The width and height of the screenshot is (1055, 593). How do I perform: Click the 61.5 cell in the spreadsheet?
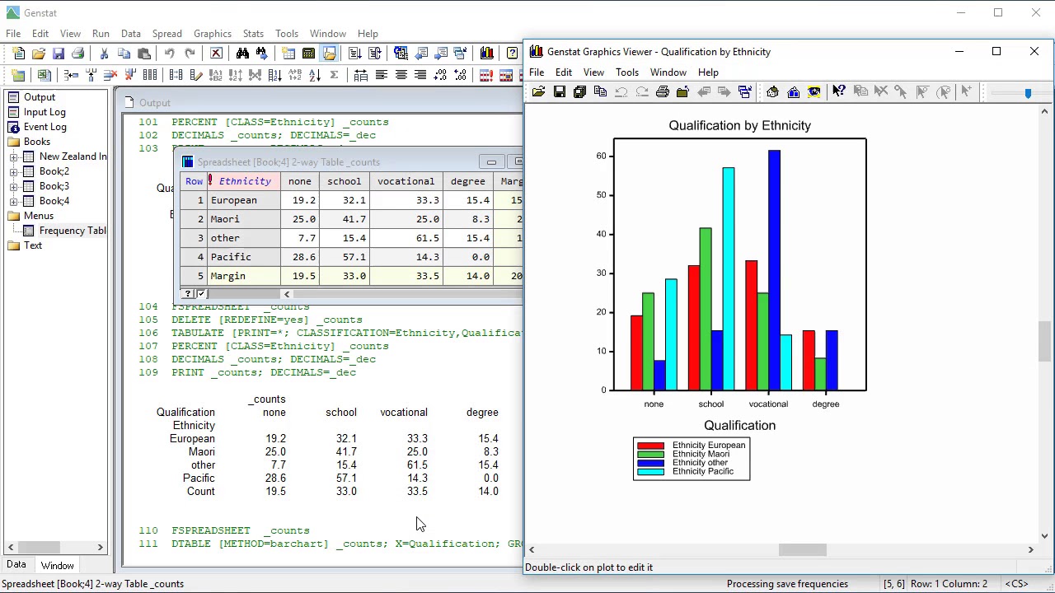click(x=406, y=238)
